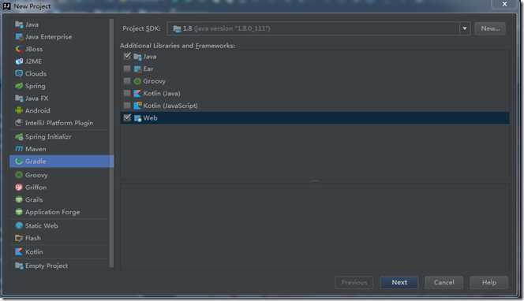Click the Android robot icon
Viewport: 524px width, 301px height.
[x=19, y=110]
